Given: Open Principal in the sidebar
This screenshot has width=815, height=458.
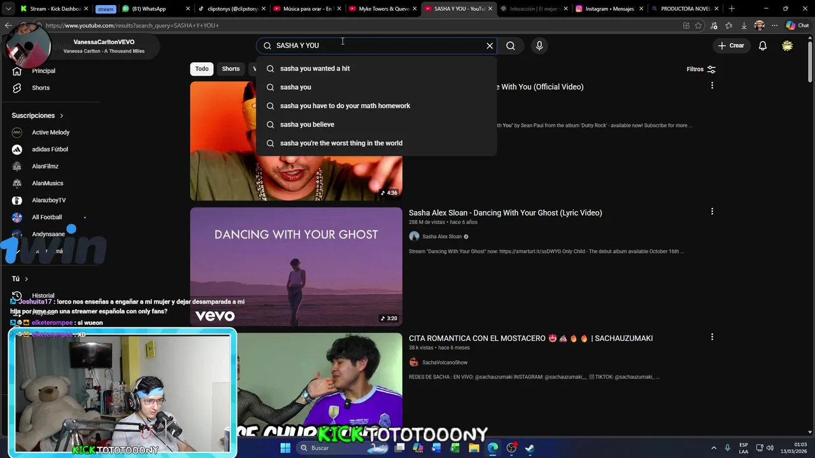Looking at the screenshot, I should (43, 71).
